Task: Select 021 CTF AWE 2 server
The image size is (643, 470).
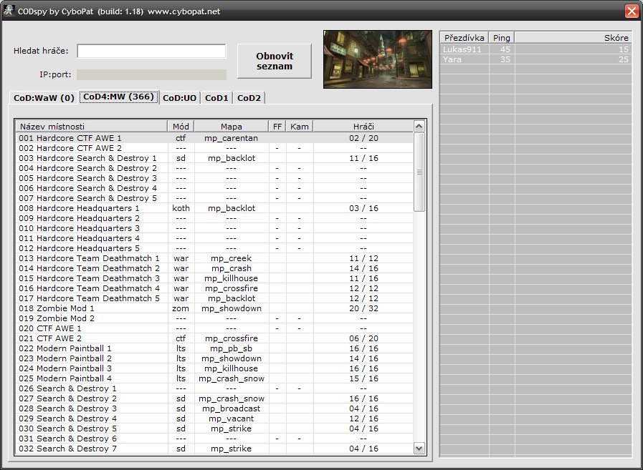Action: click(x=214, y=338)
